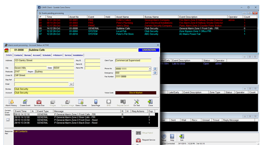Click the dial button next to Emergency number
Screen dimensions: 262x145
tap(155, 73)
